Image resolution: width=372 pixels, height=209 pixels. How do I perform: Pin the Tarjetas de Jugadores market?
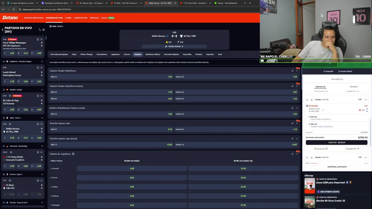(x=292, y=154)
